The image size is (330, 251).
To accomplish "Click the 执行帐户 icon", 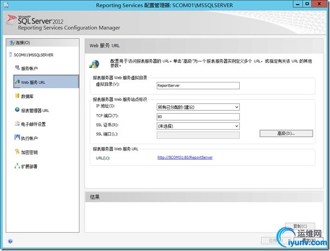I will tap(17, 137).
